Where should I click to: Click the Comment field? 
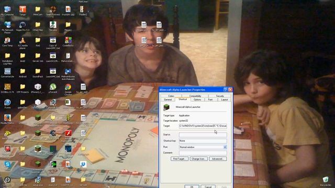pyautogui.click(x=203, y=153)
